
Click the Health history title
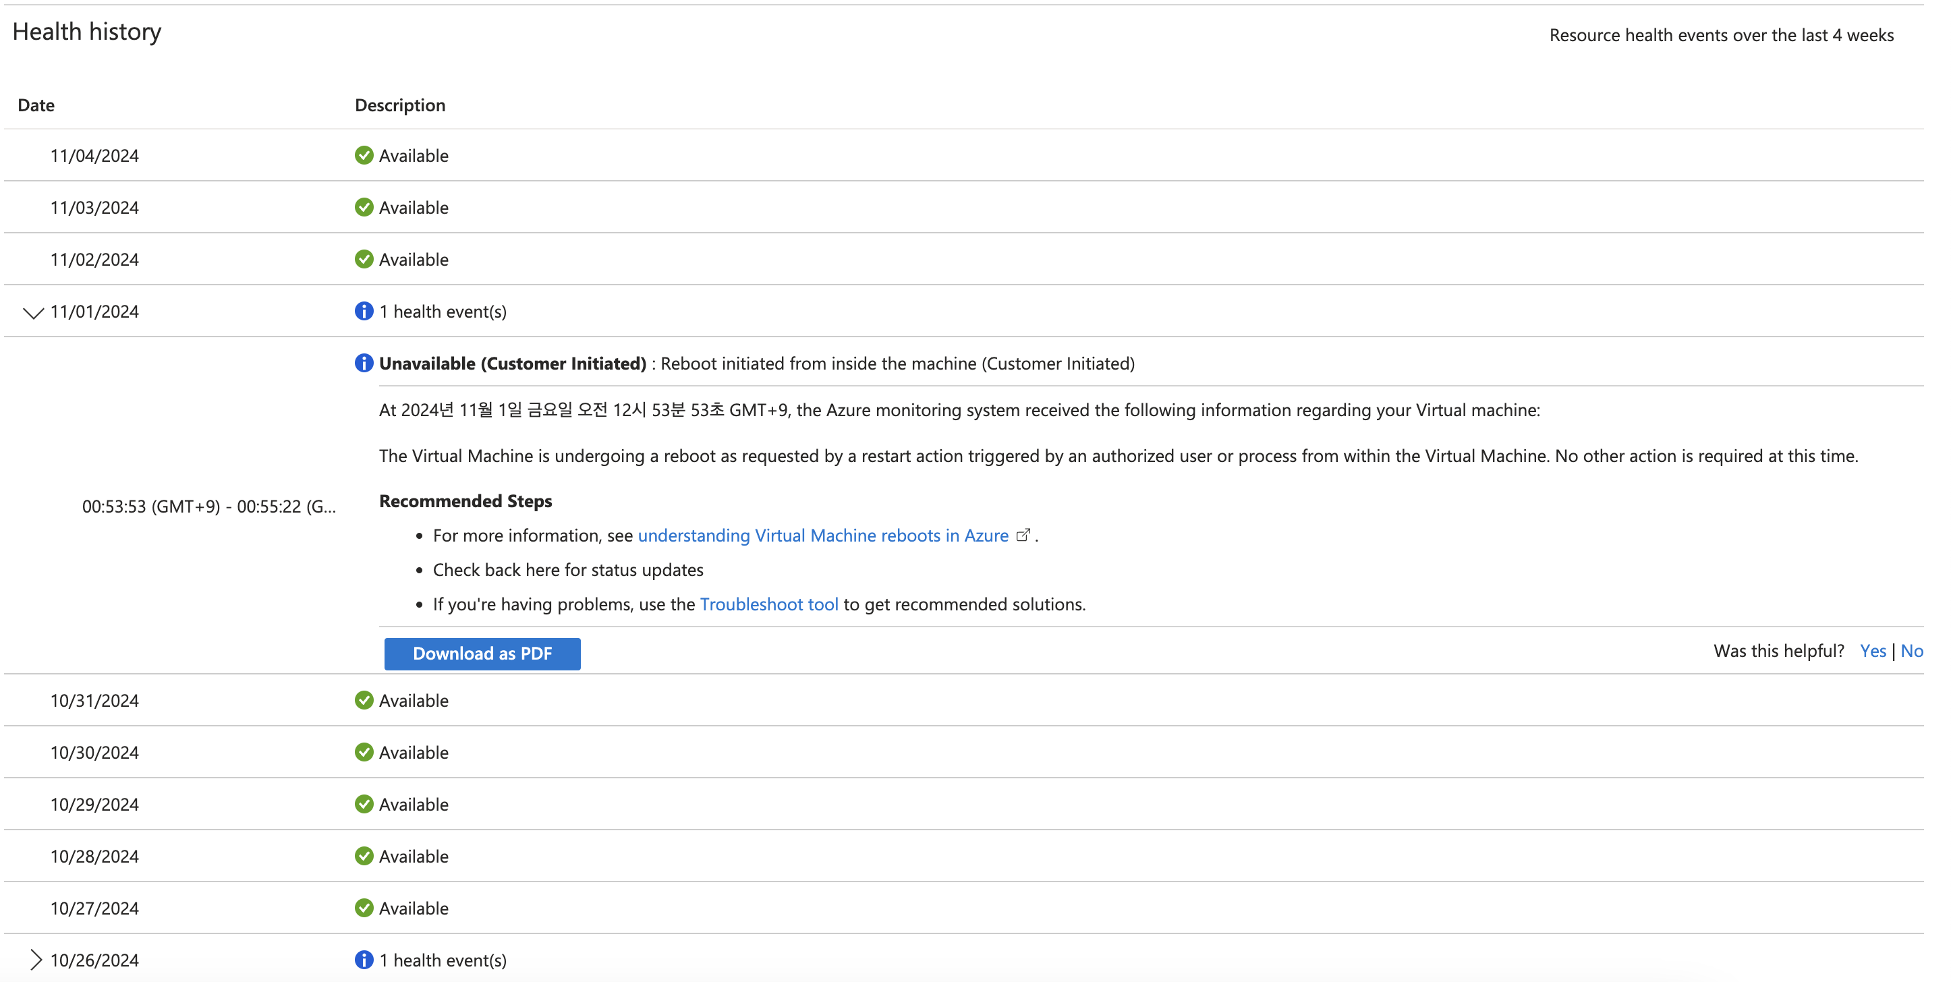coord(87,32)
